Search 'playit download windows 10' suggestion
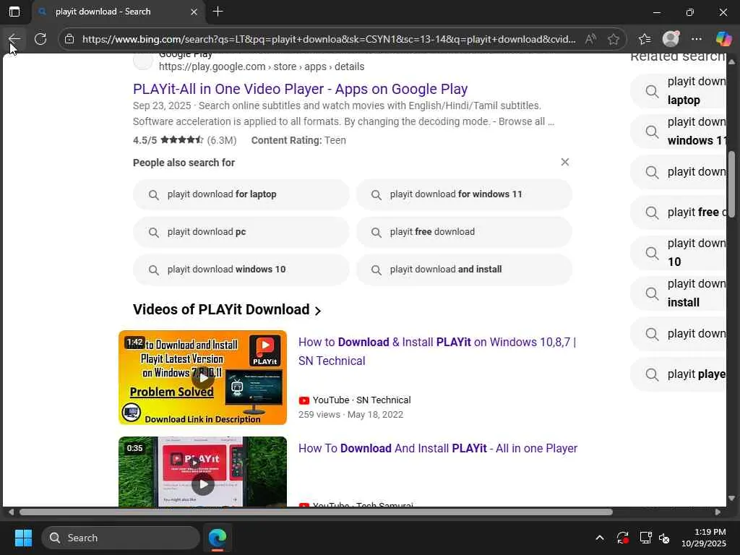740x555 pixels. tap(241, 270)
